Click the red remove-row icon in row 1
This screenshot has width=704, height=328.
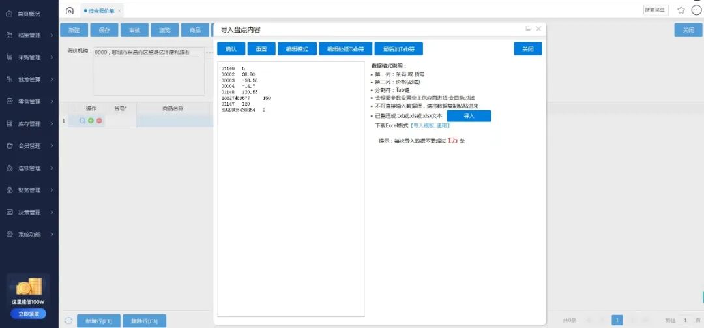click(x=99, y=121)
